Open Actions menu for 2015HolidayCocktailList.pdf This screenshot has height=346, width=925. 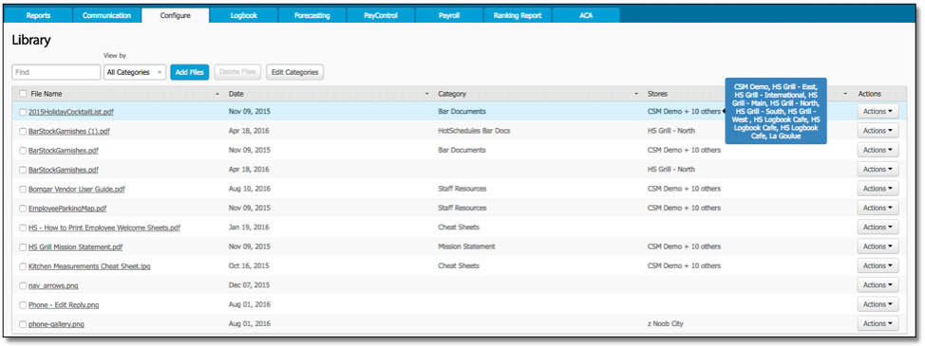click(x=878, y=111)
